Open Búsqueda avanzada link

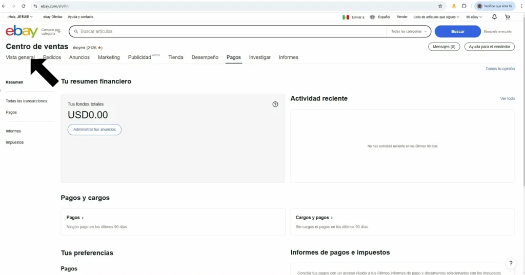click(x=497, y=31)
